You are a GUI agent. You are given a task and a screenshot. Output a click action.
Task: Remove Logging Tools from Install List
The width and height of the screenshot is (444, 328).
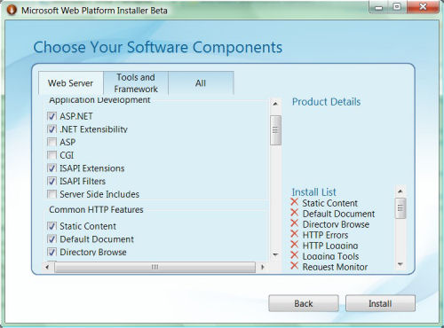[x=294, y=255]
